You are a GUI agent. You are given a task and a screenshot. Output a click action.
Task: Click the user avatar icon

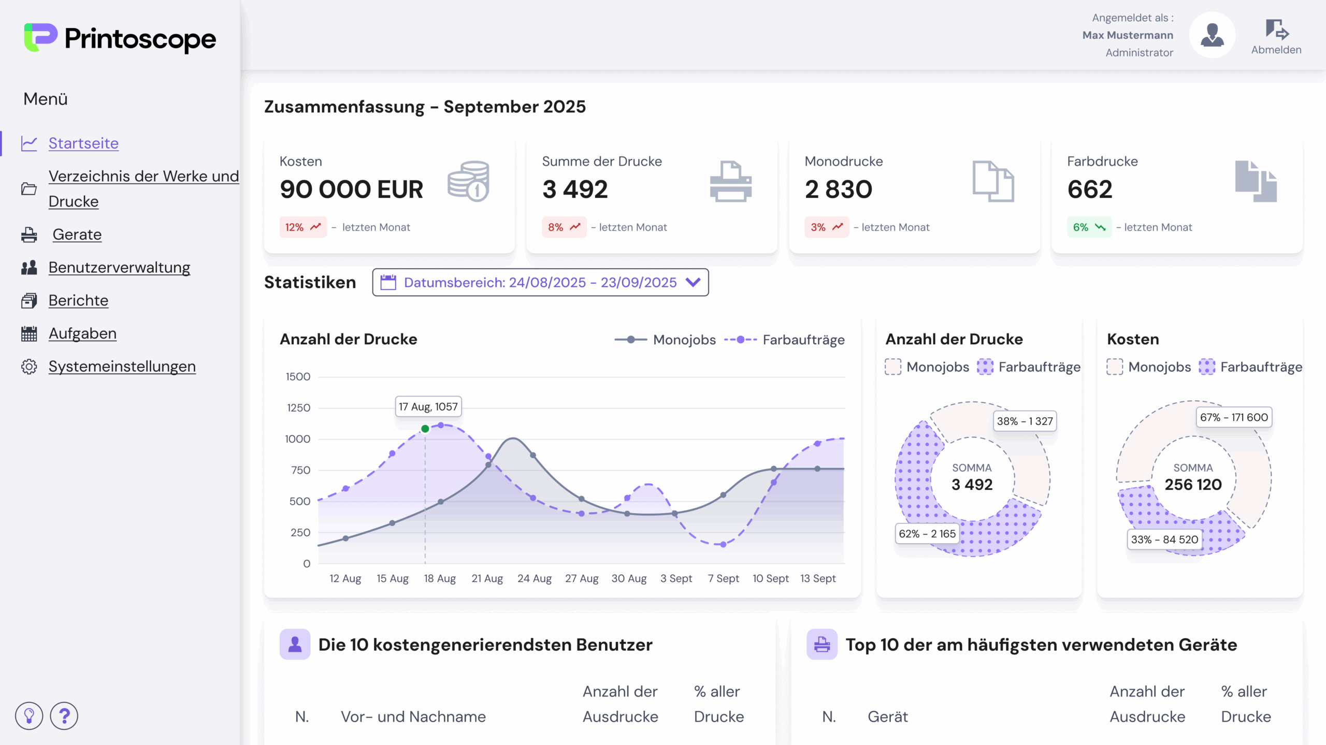1212,35
